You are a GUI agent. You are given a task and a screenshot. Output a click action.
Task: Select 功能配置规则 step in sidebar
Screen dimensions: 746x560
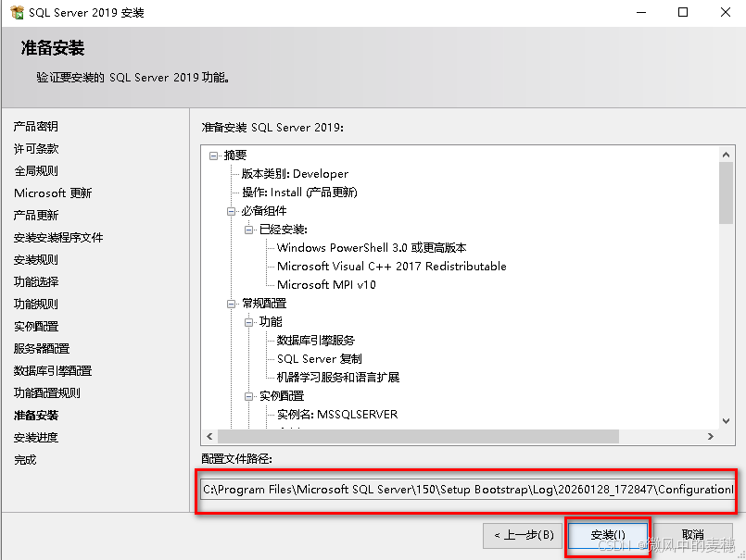coord(46,393)
